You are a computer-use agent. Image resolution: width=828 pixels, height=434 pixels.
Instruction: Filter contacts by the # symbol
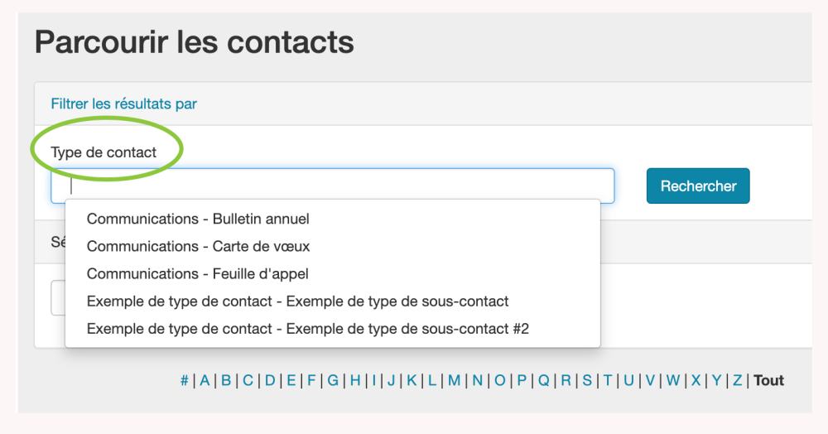pyautogui.click(x=184, y=381)
